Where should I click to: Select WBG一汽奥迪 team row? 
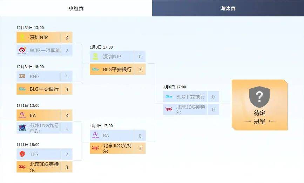(45, 50)
